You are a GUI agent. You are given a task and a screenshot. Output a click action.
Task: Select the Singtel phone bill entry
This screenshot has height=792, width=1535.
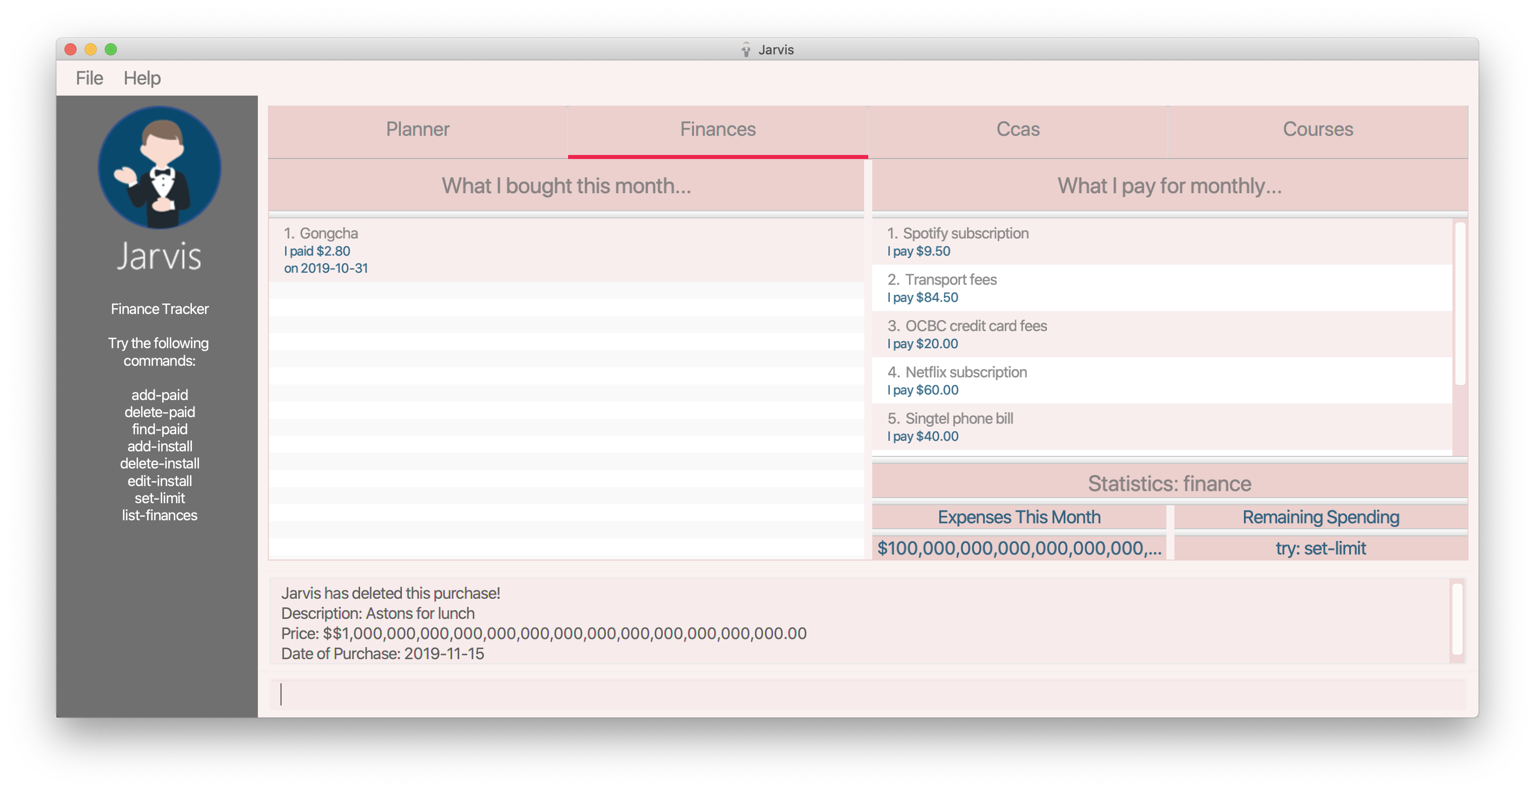[1161, 427]
